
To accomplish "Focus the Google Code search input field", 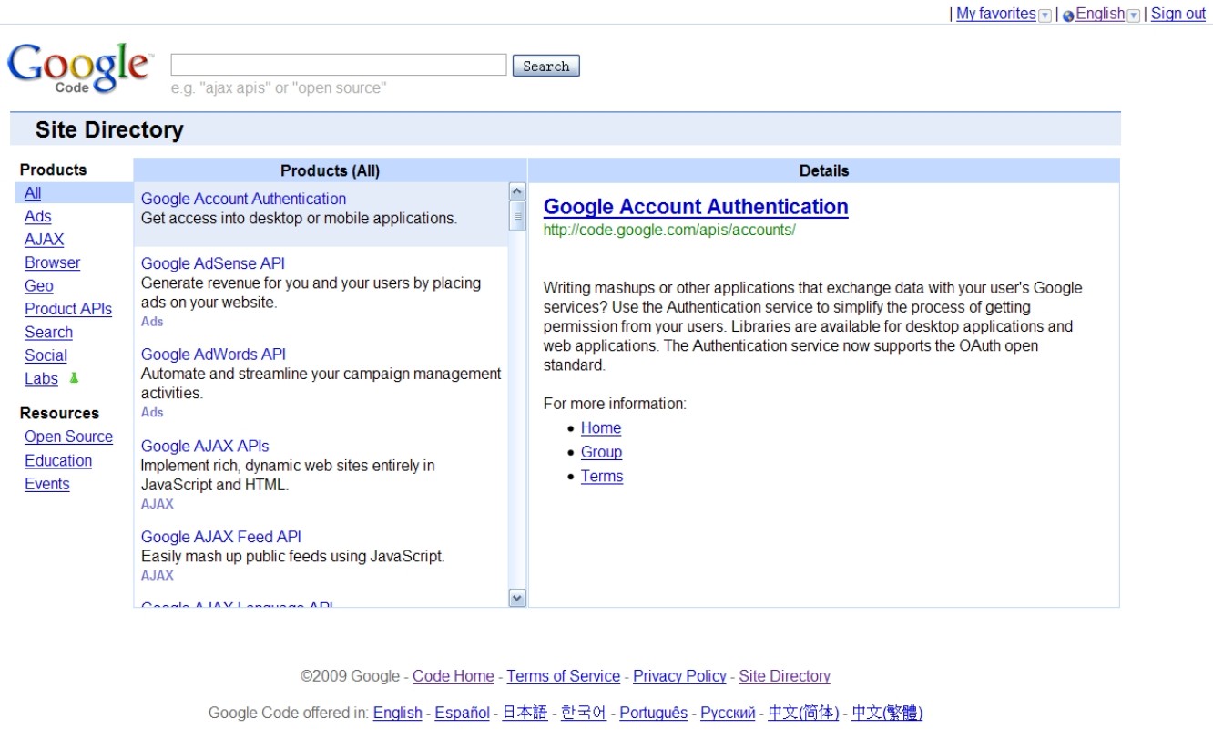I will pos(339,65).
